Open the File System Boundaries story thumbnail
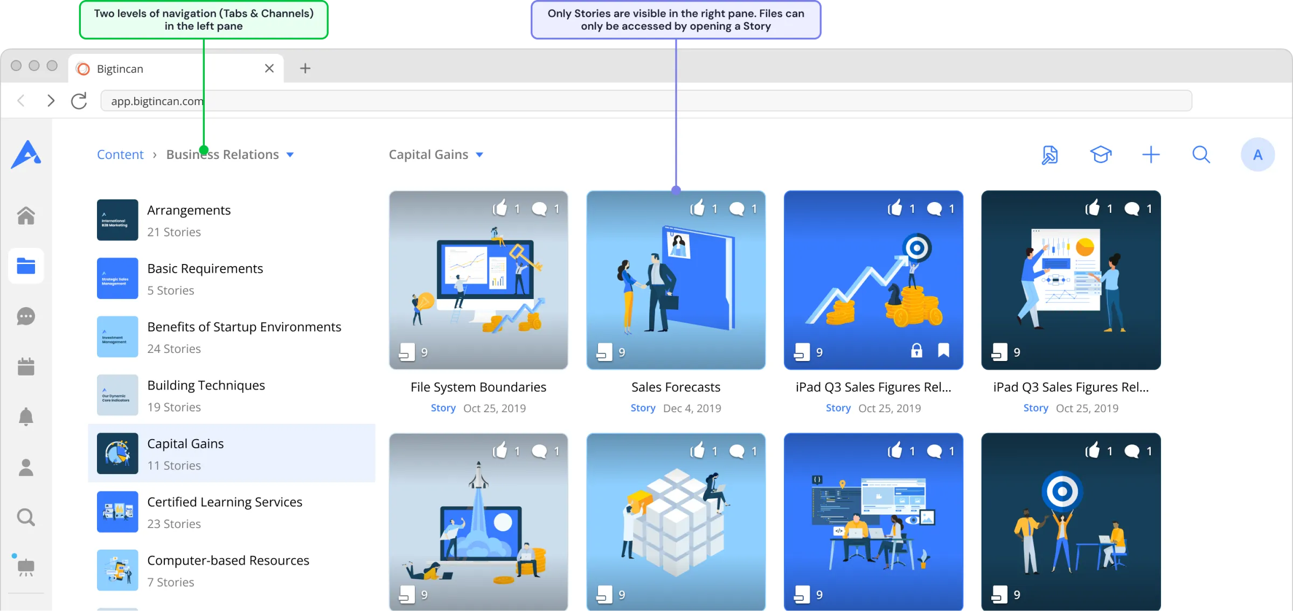 click(478, 280)
